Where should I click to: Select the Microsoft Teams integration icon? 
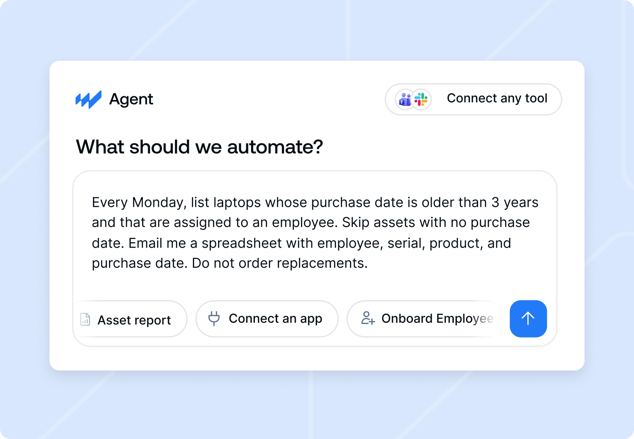click(x=405, y=99)
